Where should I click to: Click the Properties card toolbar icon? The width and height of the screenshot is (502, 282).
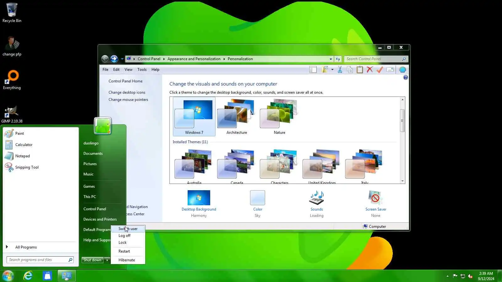pos(390,70)
